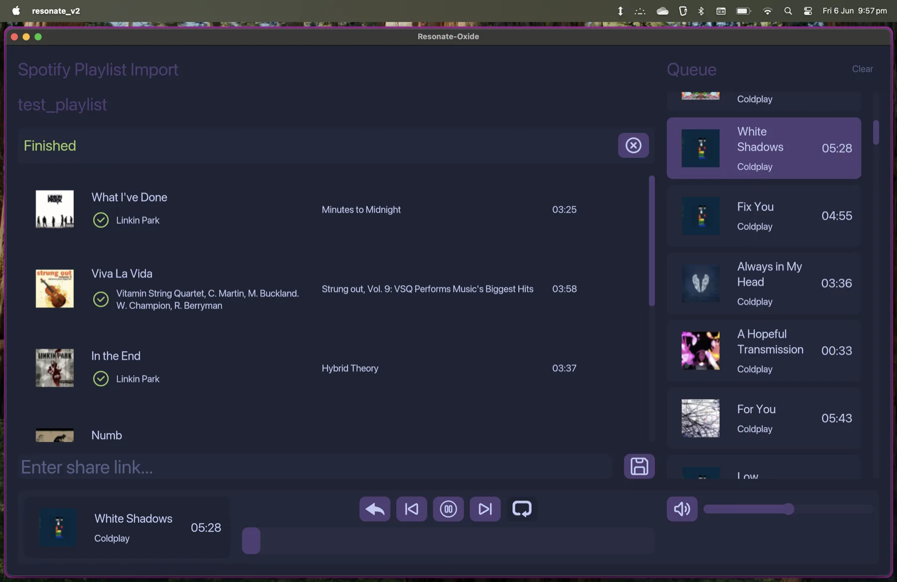Pause the current song

coord(448,509)
